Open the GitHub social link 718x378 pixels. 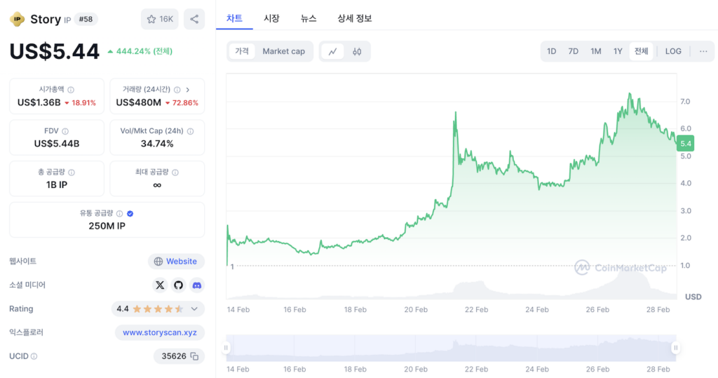(x=178, y=285)
